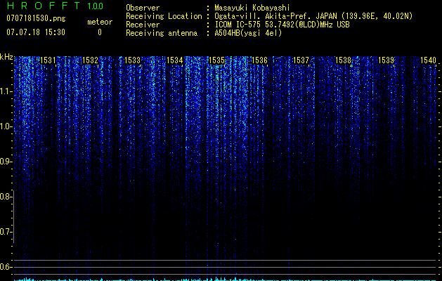The image size is (442, 281).
Task: Click the 0.9 frequency axis label
Action: [6, 162]
